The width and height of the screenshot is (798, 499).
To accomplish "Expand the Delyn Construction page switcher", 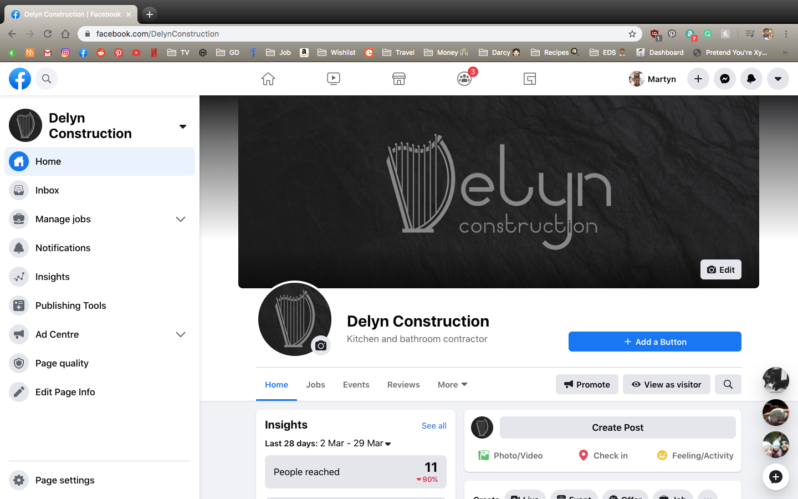I will (183, 126).
